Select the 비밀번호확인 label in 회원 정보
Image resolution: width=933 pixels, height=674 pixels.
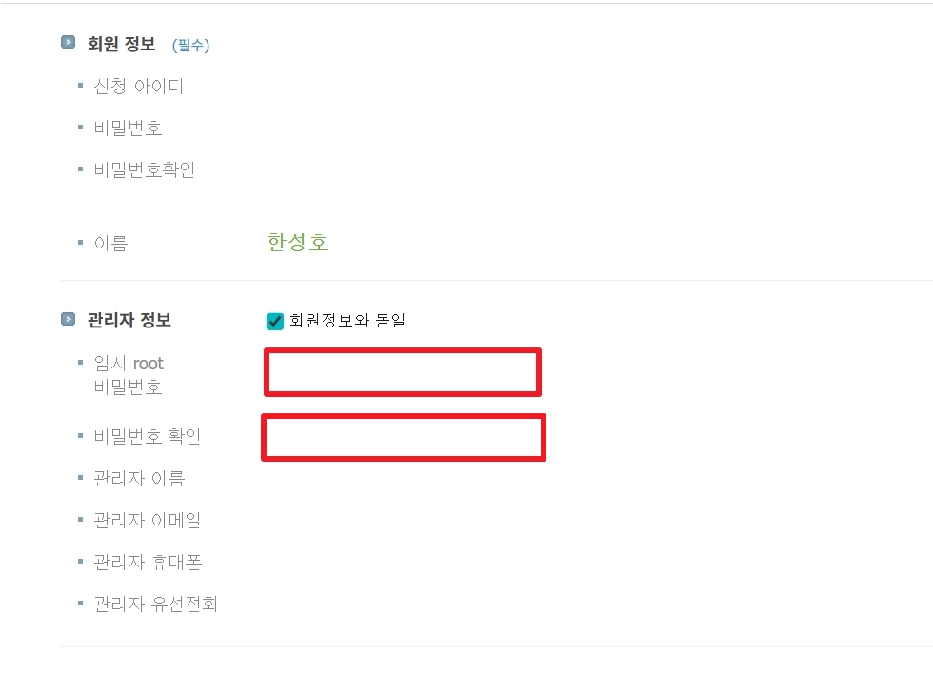[x=145, y=169]
